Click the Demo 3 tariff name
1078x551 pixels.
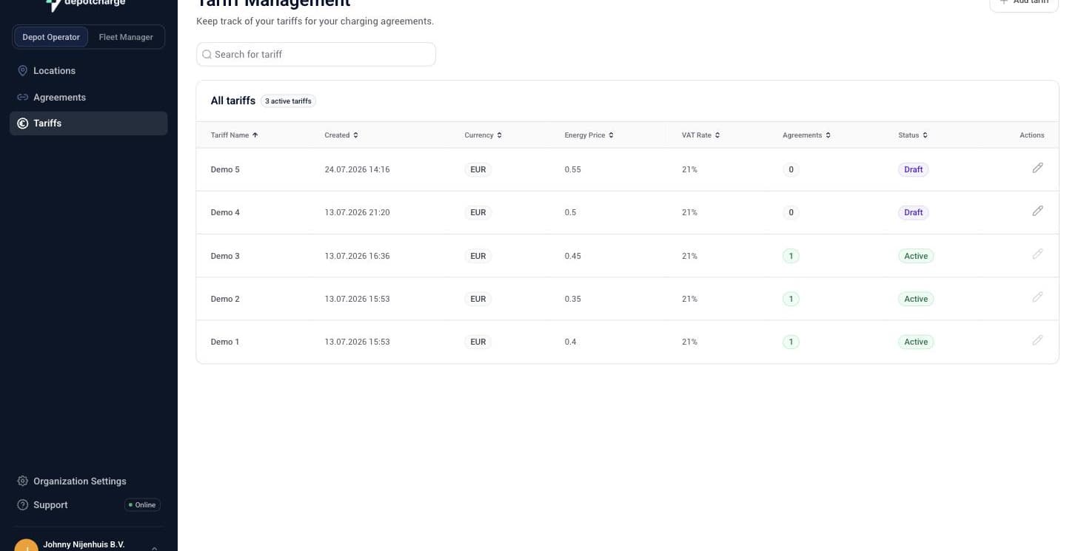pos(225,256)
